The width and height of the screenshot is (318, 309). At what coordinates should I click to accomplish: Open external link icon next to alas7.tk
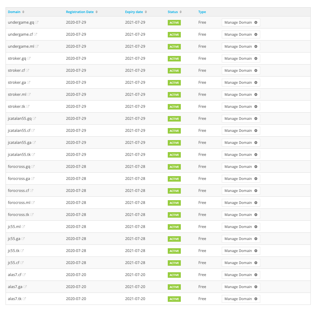pyautogui.click(x=24, y=298)
